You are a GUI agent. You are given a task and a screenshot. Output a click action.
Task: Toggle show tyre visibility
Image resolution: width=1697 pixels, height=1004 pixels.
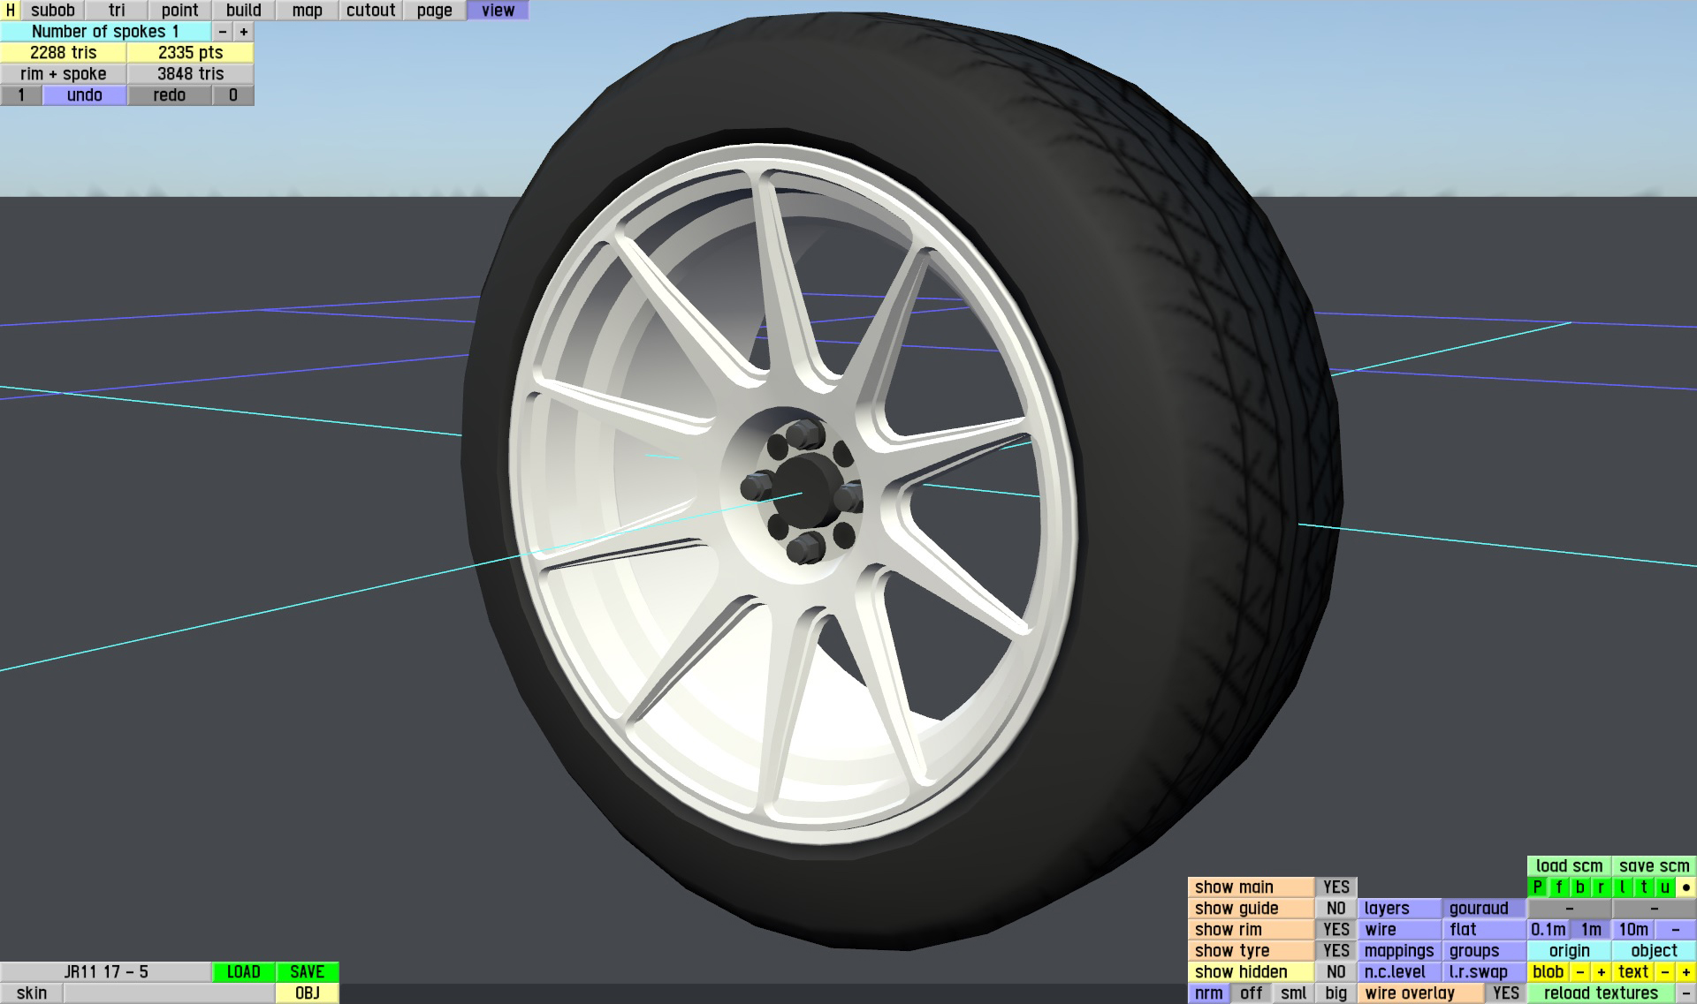pyautogui.click(x=1336, y=951)
